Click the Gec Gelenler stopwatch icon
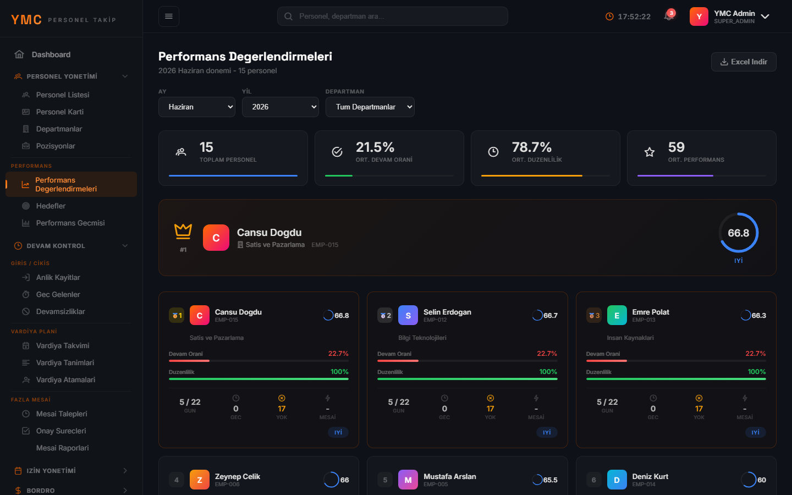792x495 pixels. (26, 294)
